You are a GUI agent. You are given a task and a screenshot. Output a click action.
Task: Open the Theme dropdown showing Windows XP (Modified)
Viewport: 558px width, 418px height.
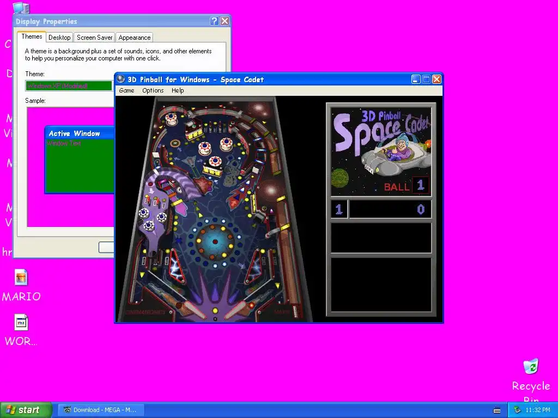[x=69, y=85]
